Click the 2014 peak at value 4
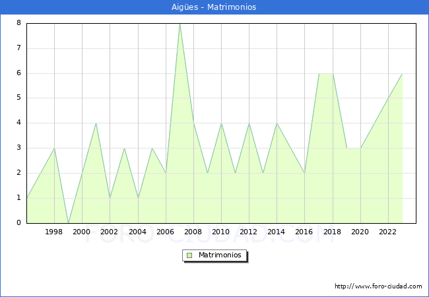 pos(277,123)
